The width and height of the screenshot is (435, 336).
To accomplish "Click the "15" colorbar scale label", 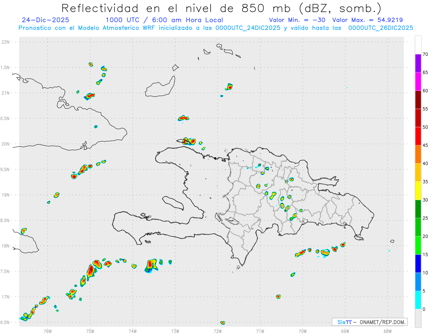I will (425, 254).
